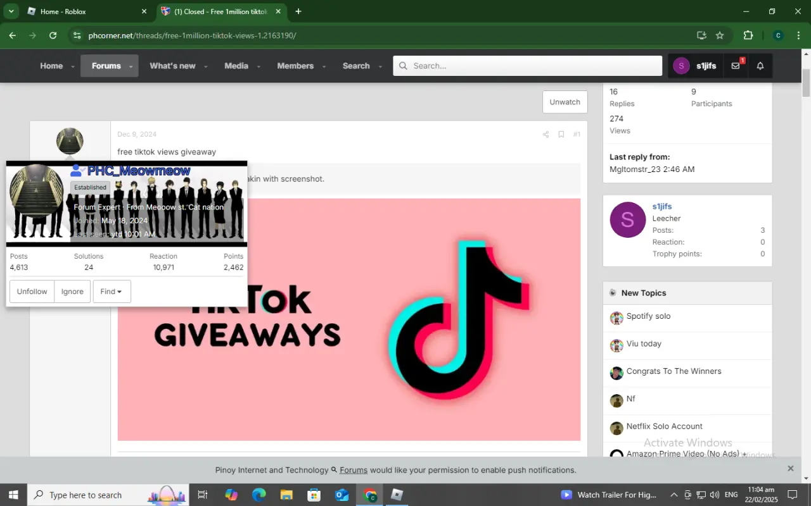The width and height of the screenshot is (811, 506).
Task: Switch to the Home - Roblox tab
Action: click(x=87, y=11)
